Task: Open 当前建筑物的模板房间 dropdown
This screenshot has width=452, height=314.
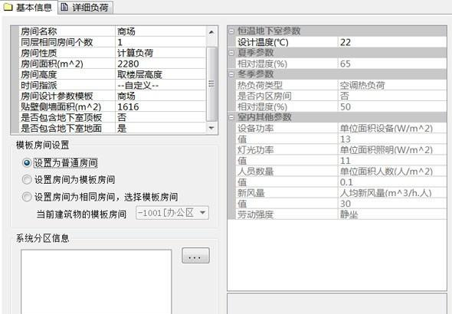Action: [x=172, y=213]
